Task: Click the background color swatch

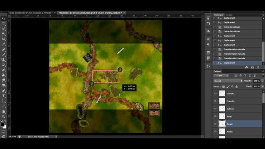Action: (5, 127)
